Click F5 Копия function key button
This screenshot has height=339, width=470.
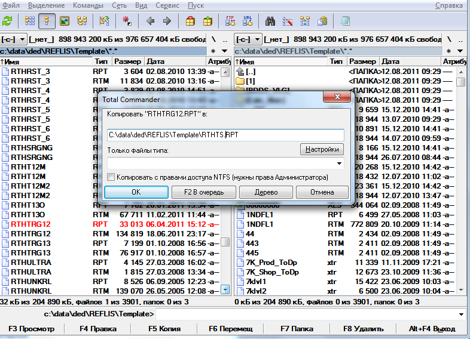pos(164,329)
